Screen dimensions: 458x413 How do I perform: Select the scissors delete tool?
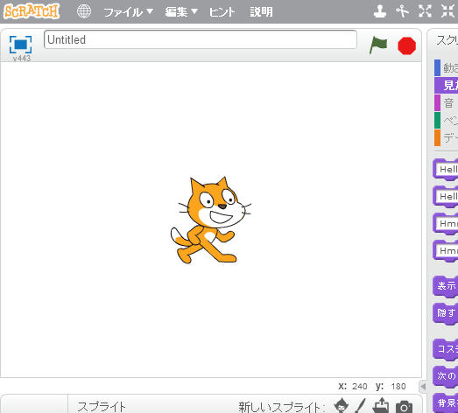pyautogui.click(x=402, y=11)
